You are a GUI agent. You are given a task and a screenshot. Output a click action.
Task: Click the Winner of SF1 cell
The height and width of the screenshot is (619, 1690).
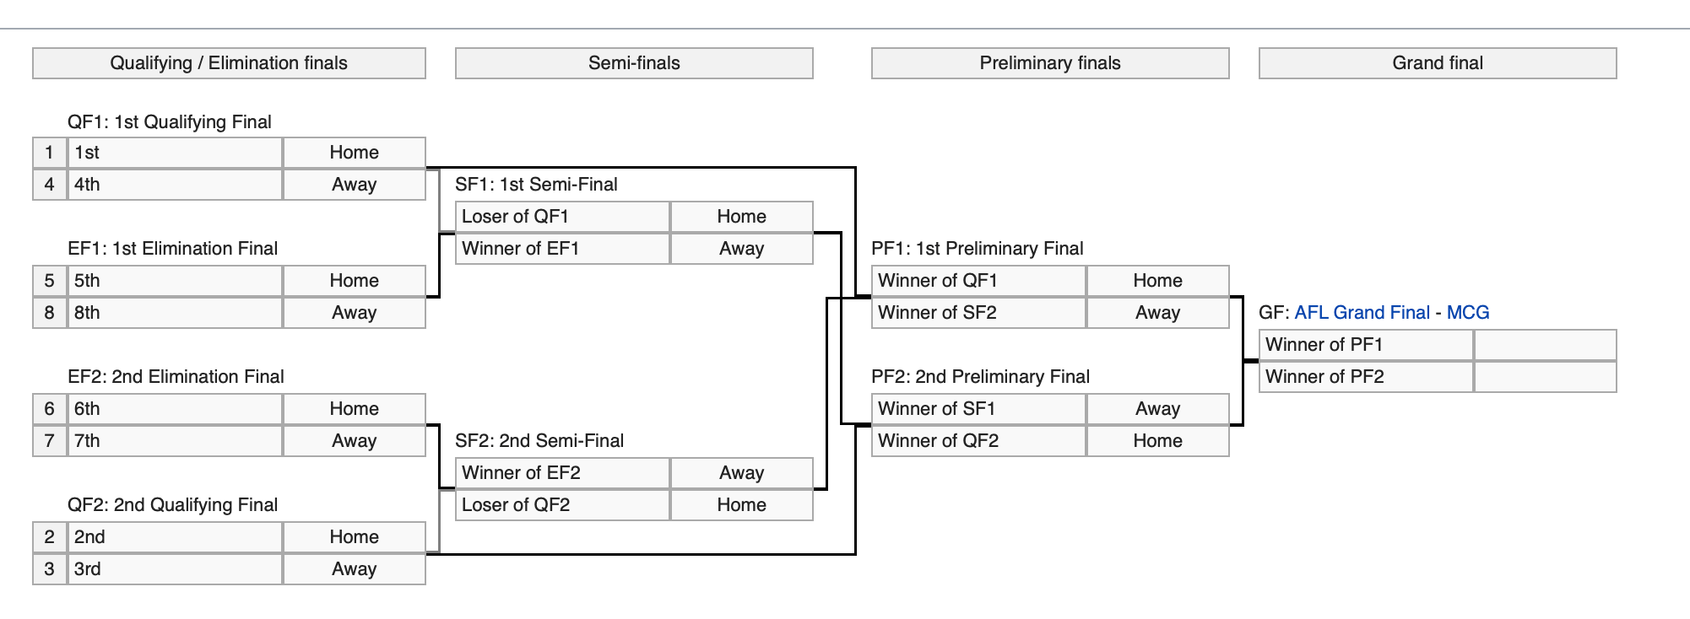pos(978,409)
